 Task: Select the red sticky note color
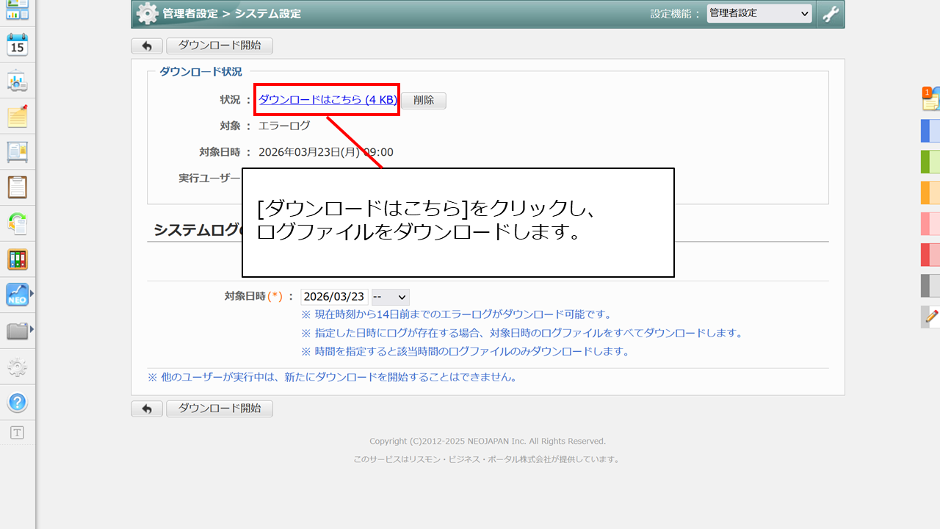[931, 254]
